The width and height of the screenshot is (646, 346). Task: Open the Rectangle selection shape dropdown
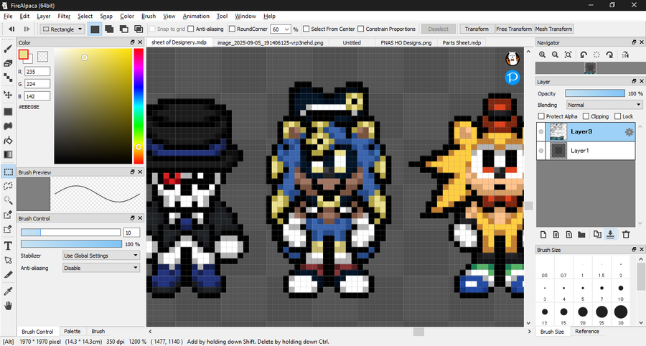point(62,29)
